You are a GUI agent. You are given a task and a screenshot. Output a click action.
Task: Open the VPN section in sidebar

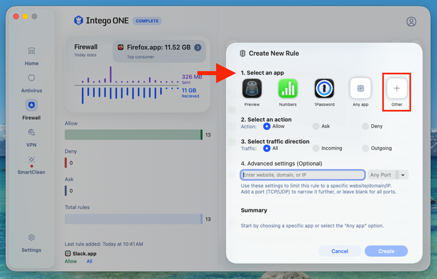pyautogui.click(x=31, y=137)
